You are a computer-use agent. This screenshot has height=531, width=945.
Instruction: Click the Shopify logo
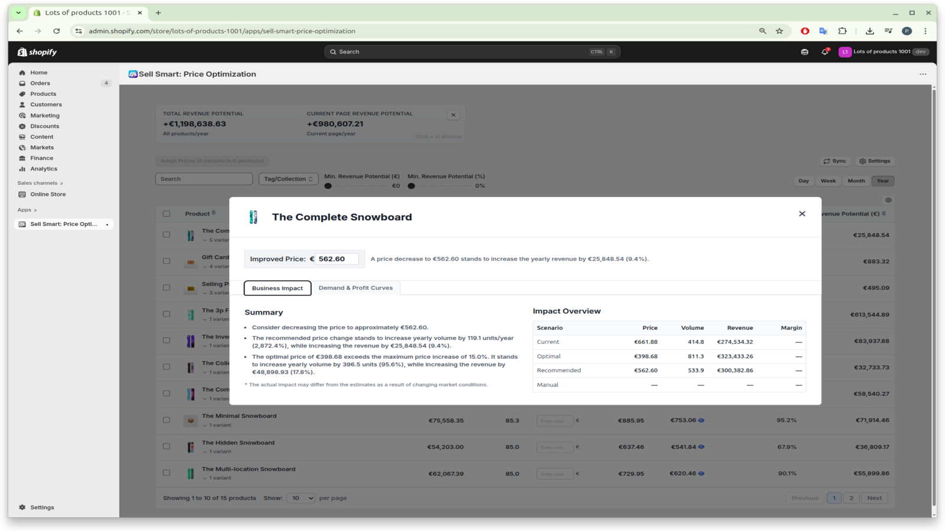37,52
